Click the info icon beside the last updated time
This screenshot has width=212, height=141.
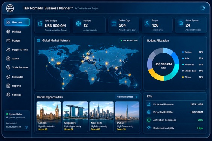click(x=27, y=127)
